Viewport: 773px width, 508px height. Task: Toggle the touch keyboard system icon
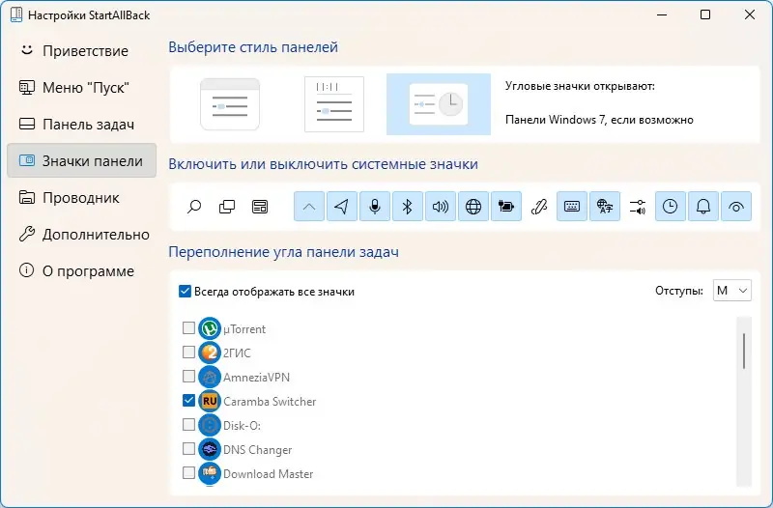click(572, 207)
